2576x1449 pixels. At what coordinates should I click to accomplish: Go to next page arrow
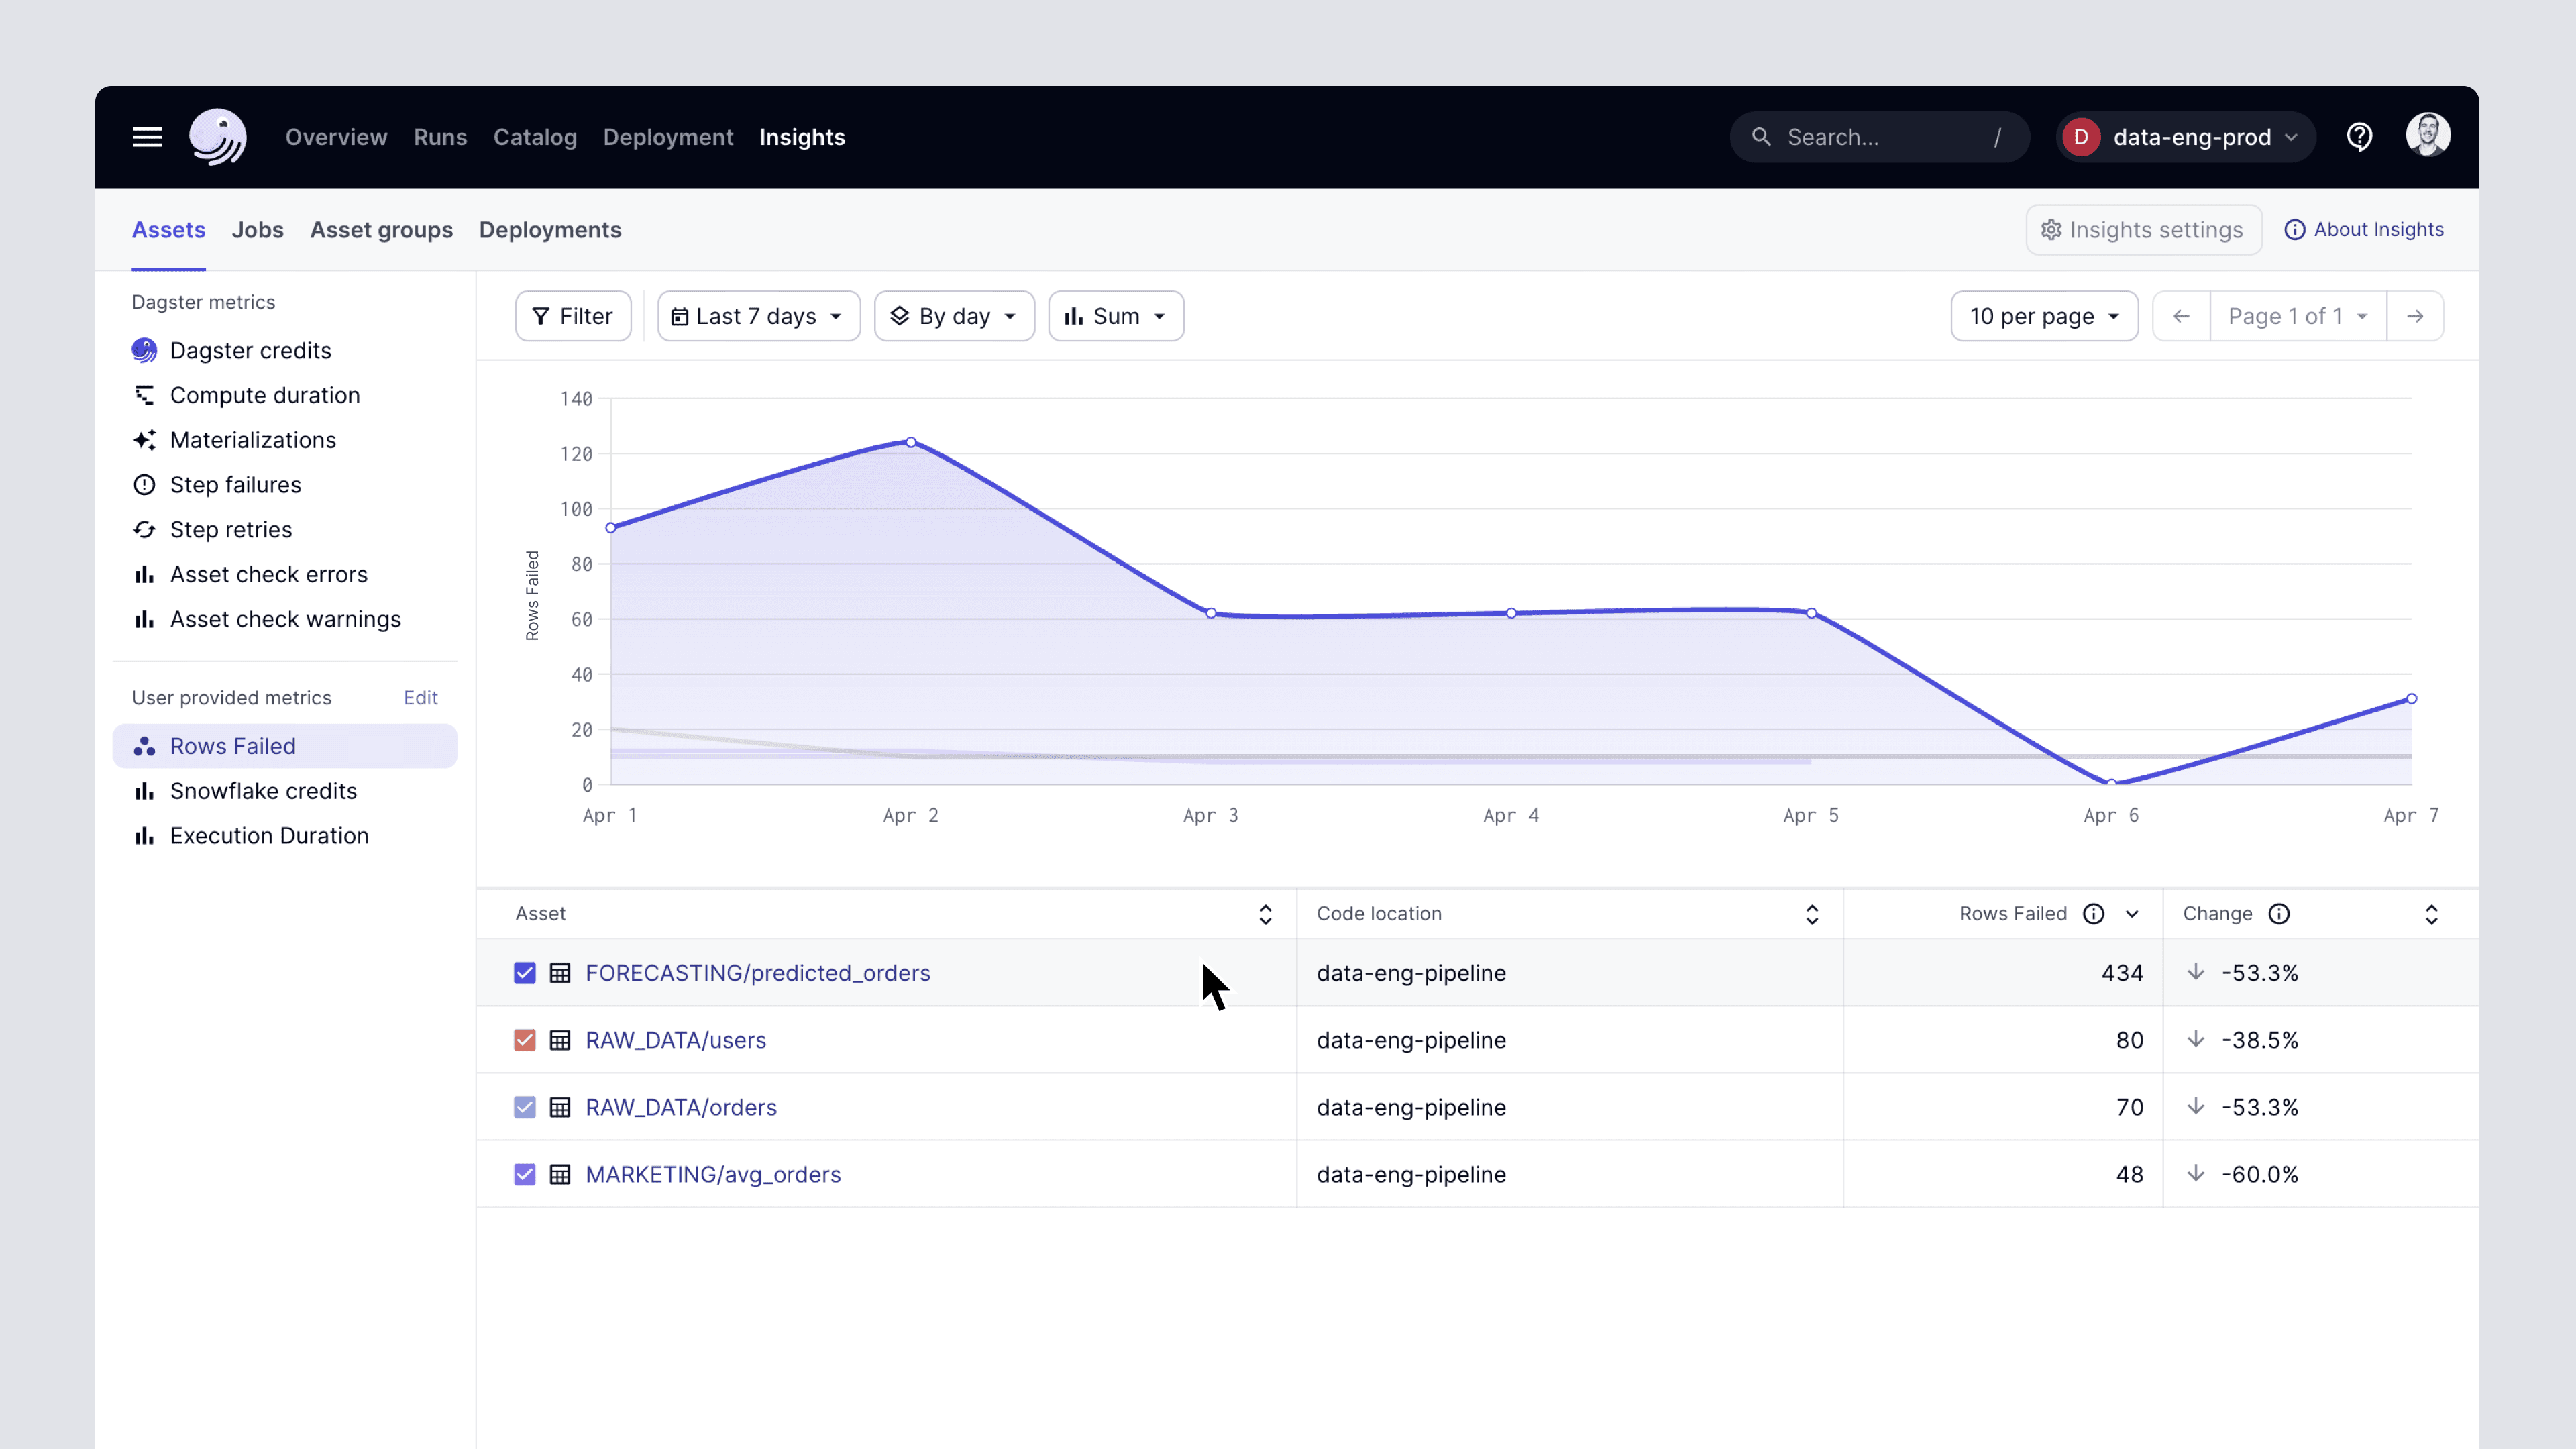[x=2415, y=316]
